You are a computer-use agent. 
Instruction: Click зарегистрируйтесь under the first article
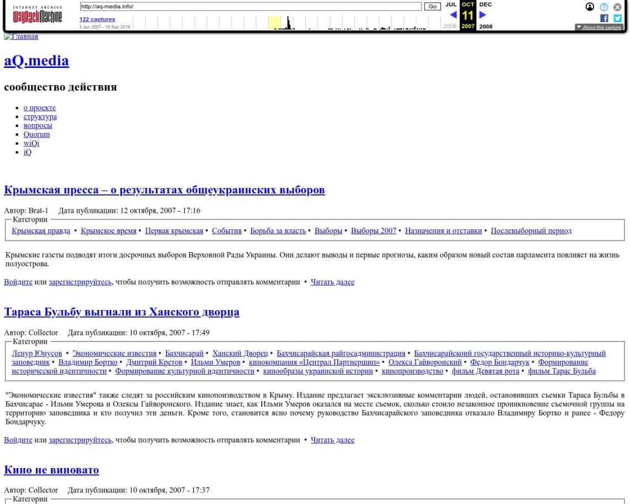coord(80,282)
